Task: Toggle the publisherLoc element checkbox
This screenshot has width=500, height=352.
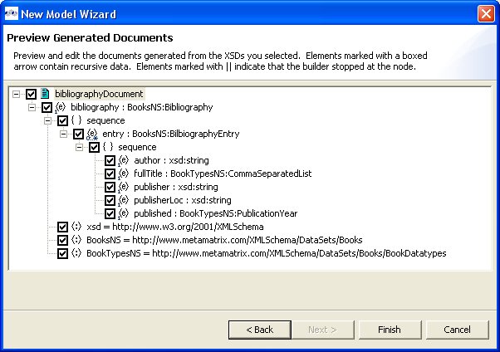Action: pos(110,200)
